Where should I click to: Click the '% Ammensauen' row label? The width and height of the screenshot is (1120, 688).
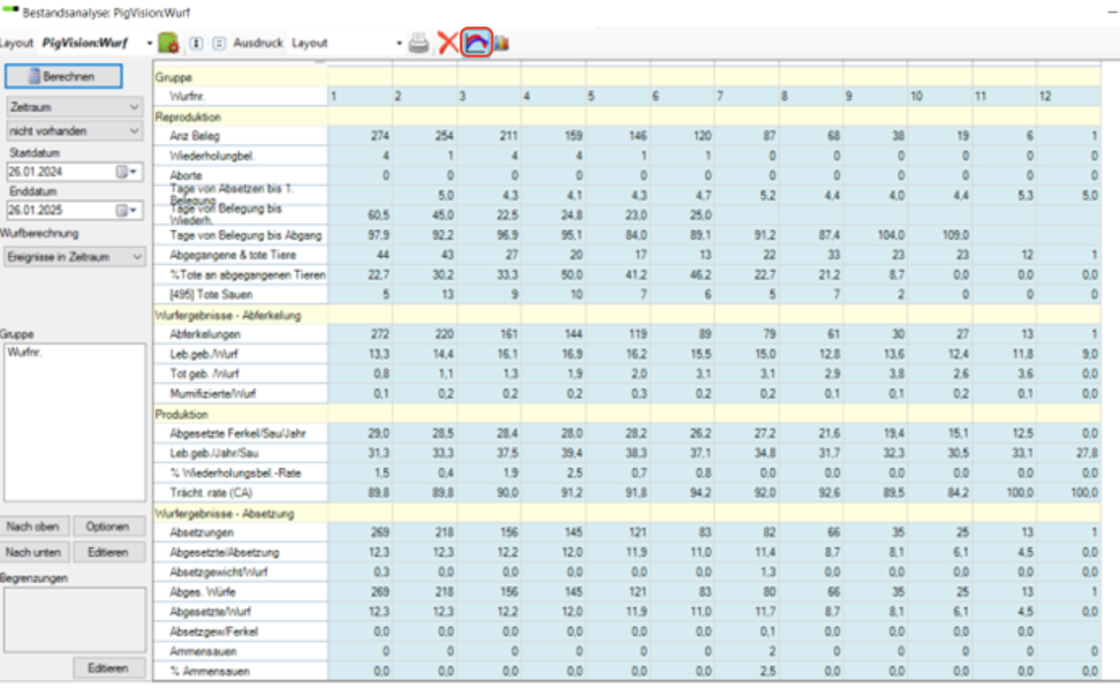210,671
